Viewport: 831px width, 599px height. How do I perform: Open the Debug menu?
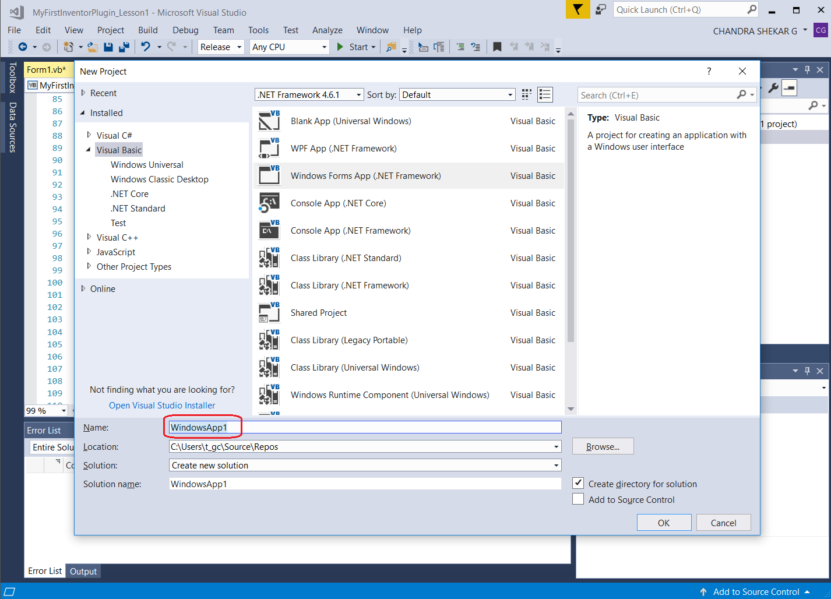tap(185, 30)
